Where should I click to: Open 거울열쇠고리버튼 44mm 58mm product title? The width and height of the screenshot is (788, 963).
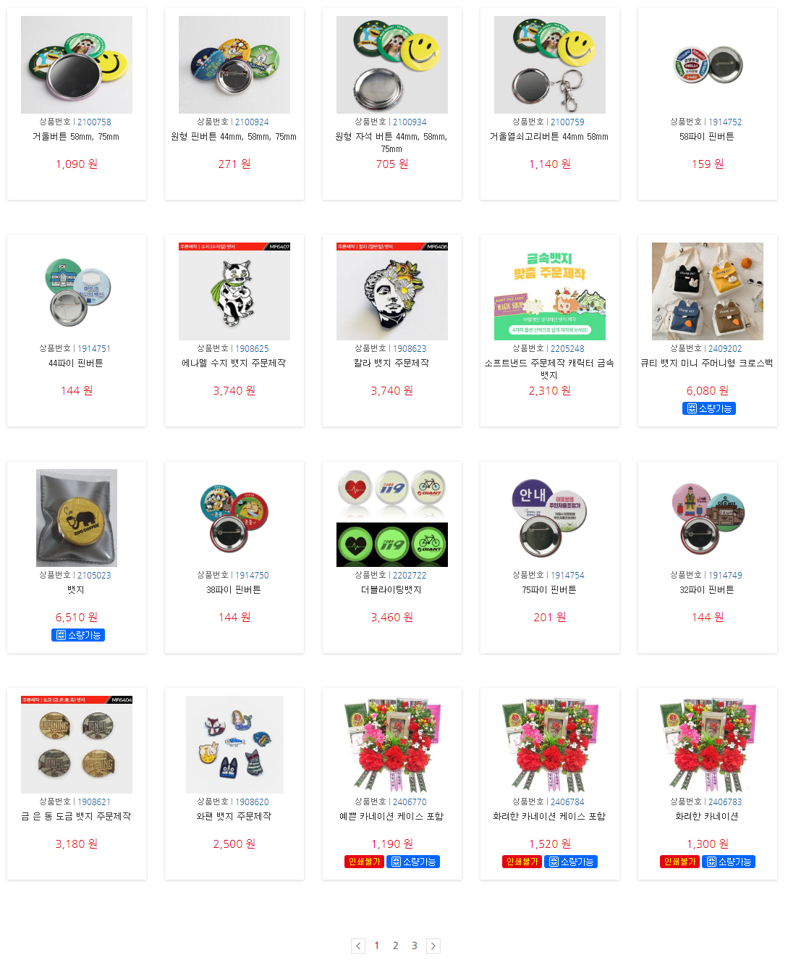[550, 137]
